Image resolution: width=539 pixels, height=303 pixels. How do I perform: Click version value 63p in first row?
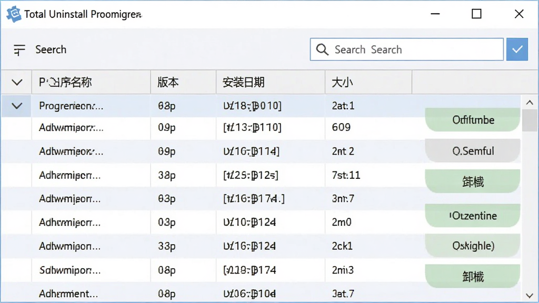coord(167,106)
